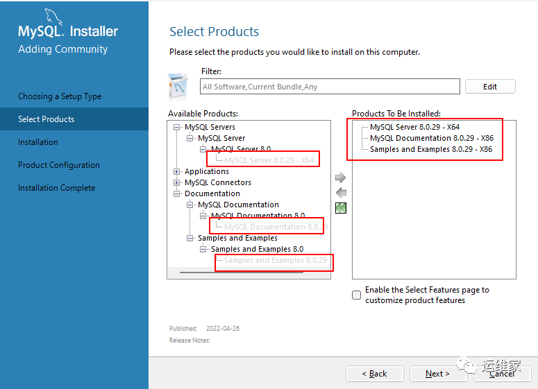The image size is (538, 389).
Task: Click the green remove-all double arrow icon
Action: tap(341, 208)
